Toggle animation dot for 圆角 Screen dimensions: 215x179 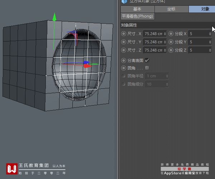click(124, 68)
